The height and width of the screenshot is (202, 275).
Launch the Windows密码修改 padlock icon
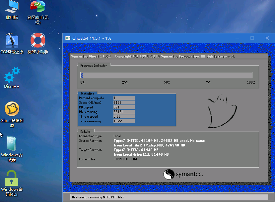coord(12,183)
